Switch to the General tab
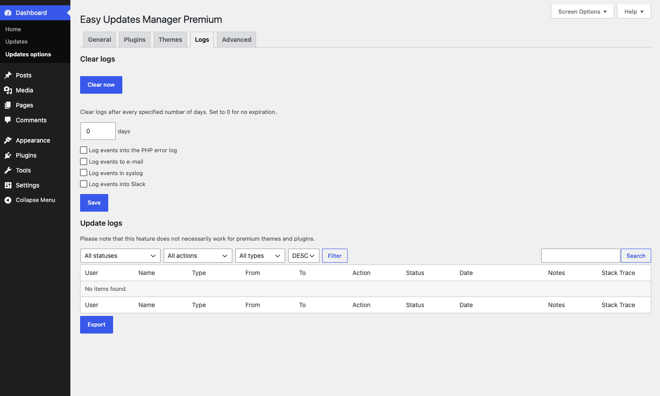Screen dimensions: 660x396 99,40
